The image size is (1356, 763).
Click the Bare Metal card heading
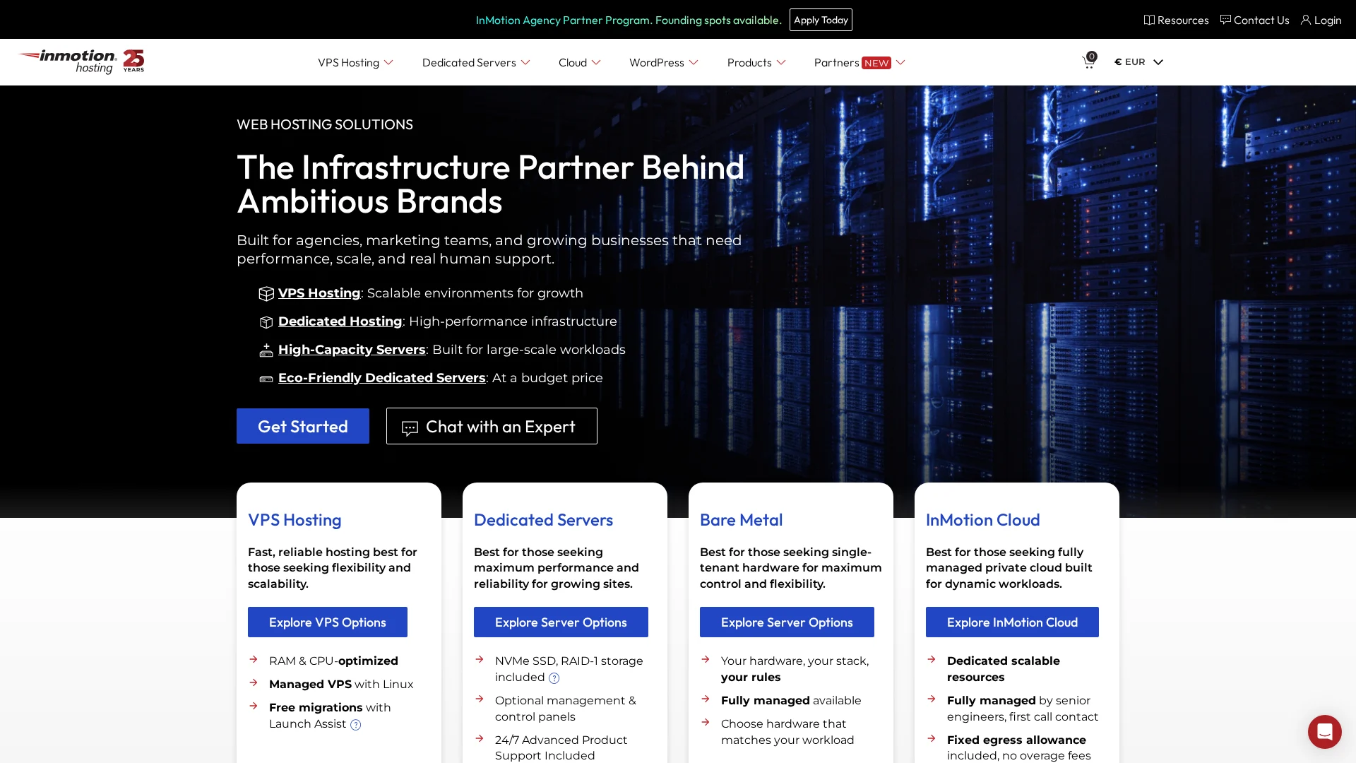(x=741, y=520)
